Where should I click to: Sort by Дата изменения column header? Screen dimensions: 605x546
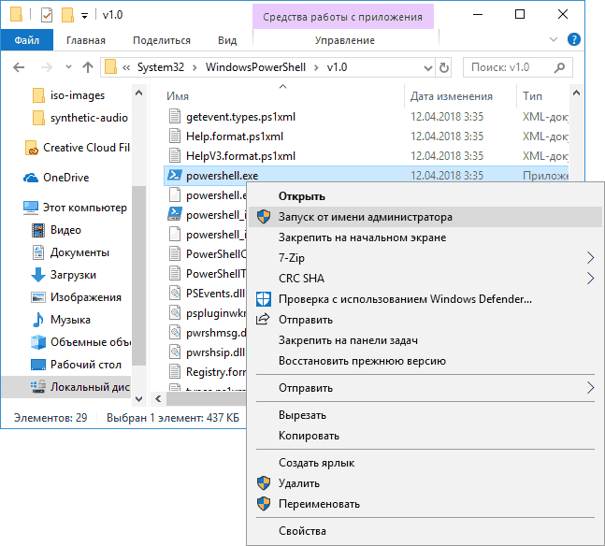tap(460, 96)
